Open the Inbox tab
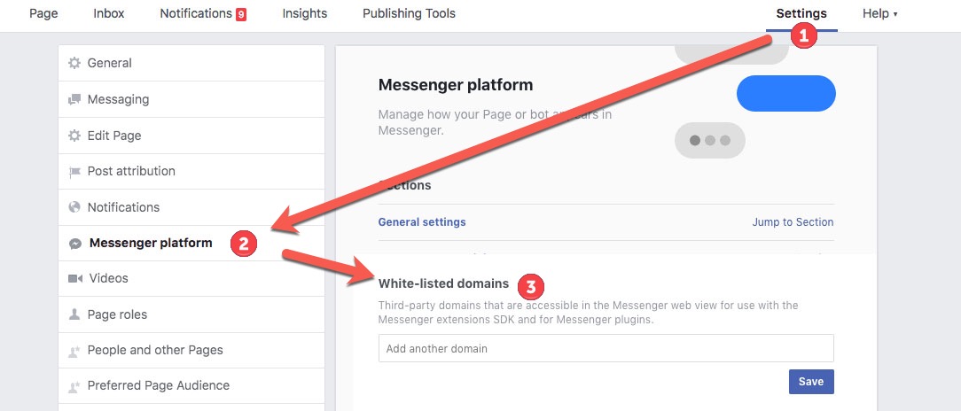The image size is (961, 411). click(x=108, y=13)
